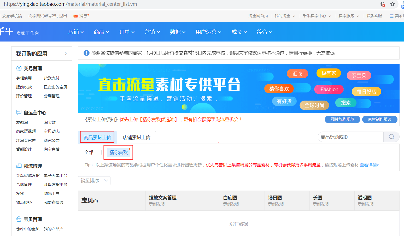Open 智能设计 in sidebar

click(24, 149)
